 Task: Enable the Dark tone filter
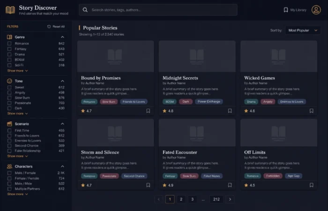[9, 108]
